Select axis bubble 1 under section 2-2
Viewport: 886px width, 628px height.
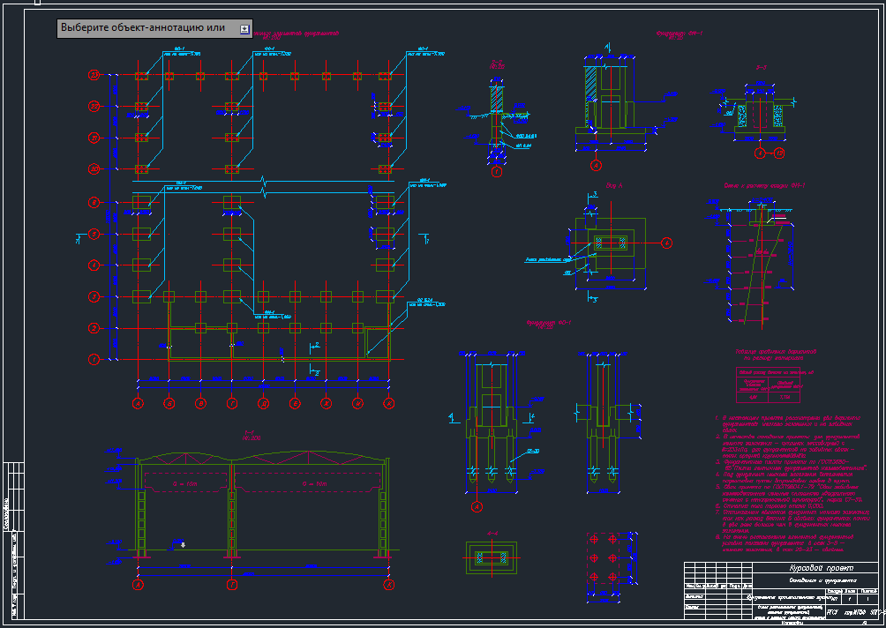[x=497, y=172]
